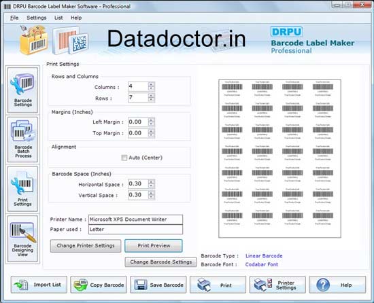The image size is (374, 303).
Task: Open the Settings menu
Action: [x=37, y=18]
